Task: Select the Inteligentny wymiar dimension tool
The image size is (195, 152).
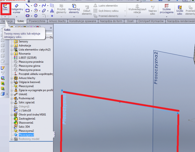Action: tap(17, 9)
